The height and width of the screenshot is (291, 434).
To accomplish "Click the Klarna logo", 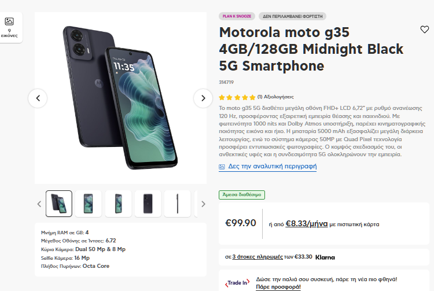I will pos(325,257).
